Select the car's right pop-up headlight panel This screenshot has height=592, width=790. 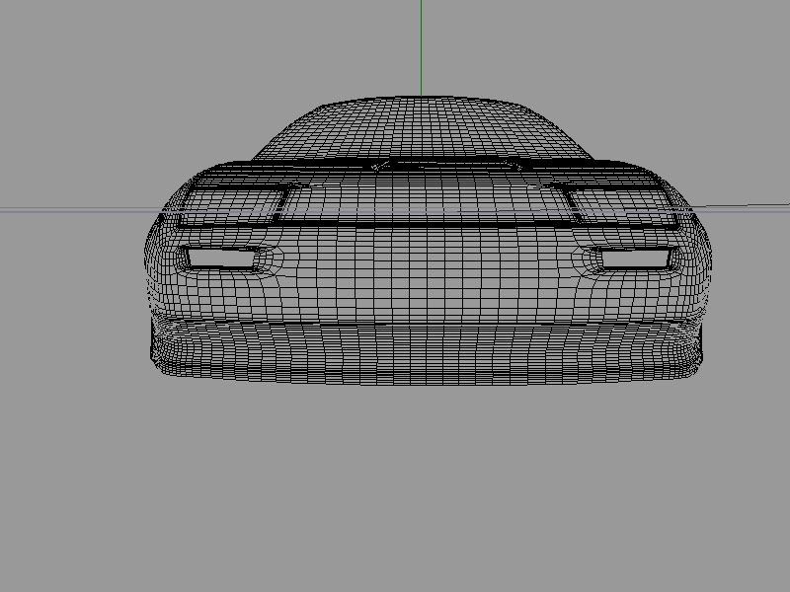click(620, 201)
